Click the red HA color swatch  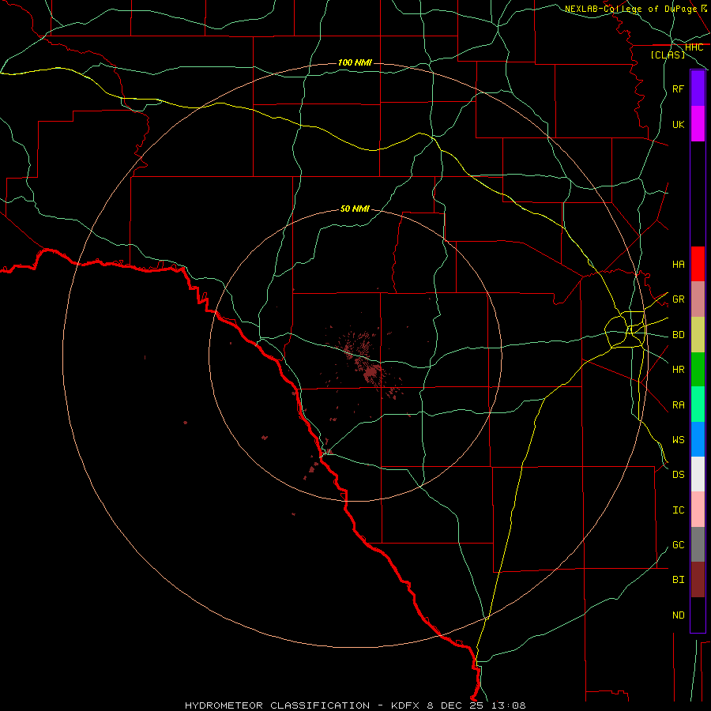[698, 264]
